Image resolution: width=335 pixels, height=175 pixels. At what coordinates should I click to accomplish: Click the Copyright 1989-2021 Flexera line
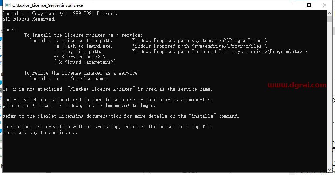(x=60, y=14)
